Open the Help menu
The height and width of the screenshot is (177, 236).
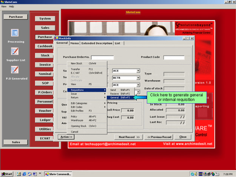[11, 6]
